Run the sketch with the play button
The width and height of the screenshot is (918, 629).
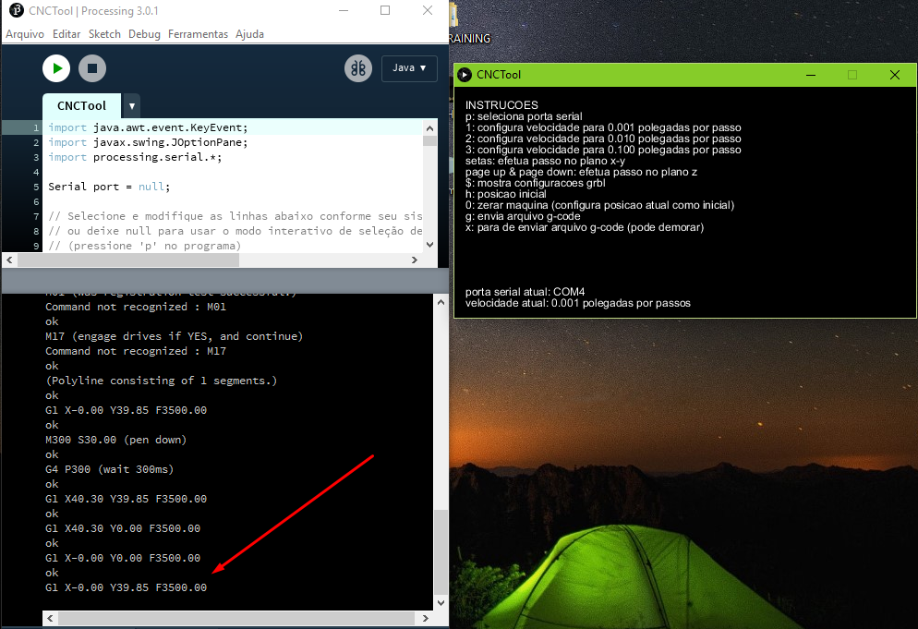coord(56,68)
